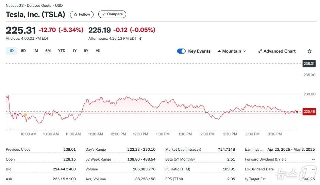Screen dimensions: 320x185
Task: Toggle the Key Events switch
Action: 181,51
